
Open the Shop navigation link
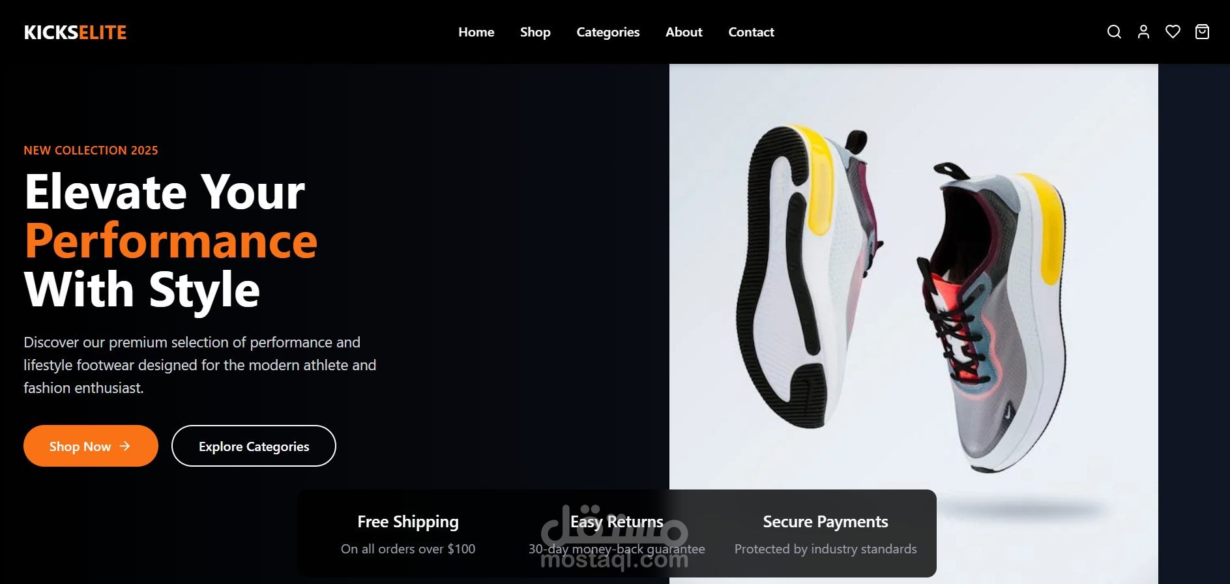coord(535,32)
